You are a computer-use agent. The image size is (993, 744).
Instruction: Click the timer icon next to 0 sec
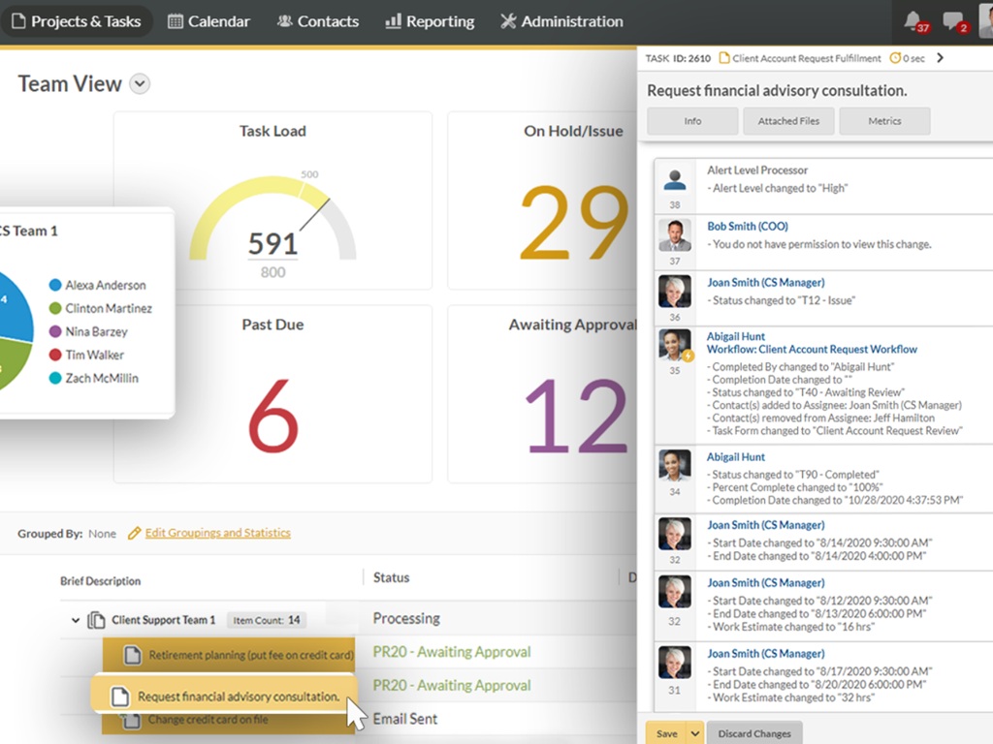(895, 58)
